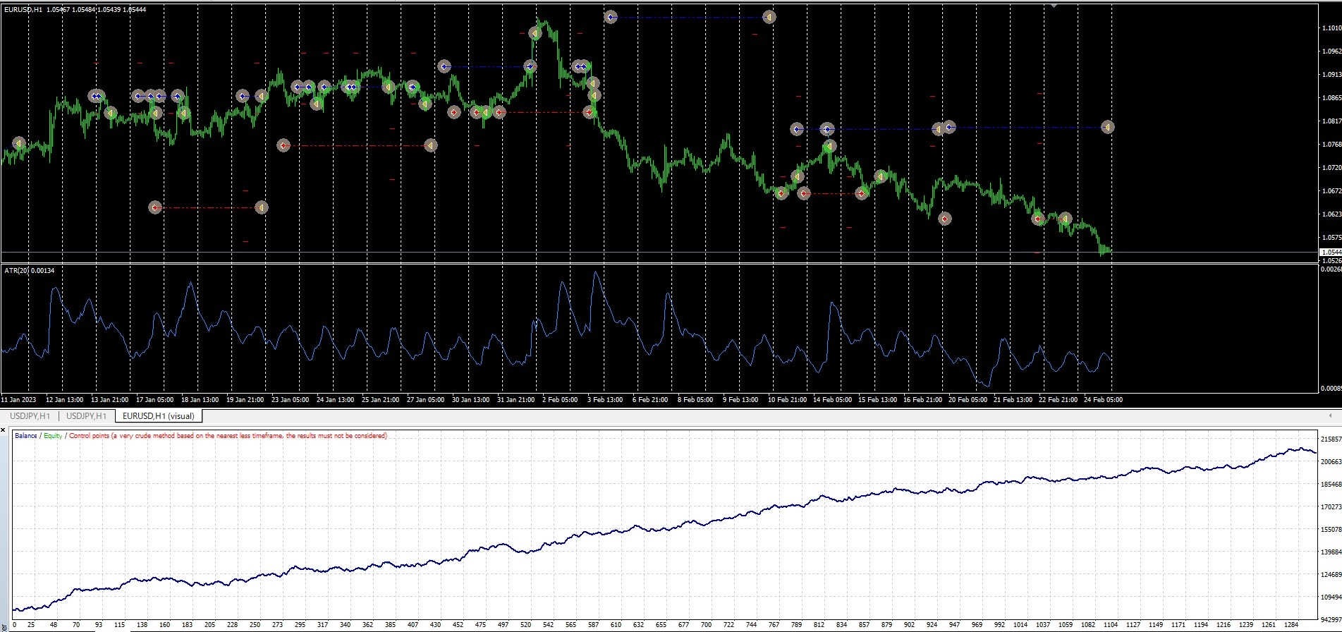
Task: Open the EURUSD,H1 (visual) chart tab
Action: pyautogui.click(x=158, y=416)
